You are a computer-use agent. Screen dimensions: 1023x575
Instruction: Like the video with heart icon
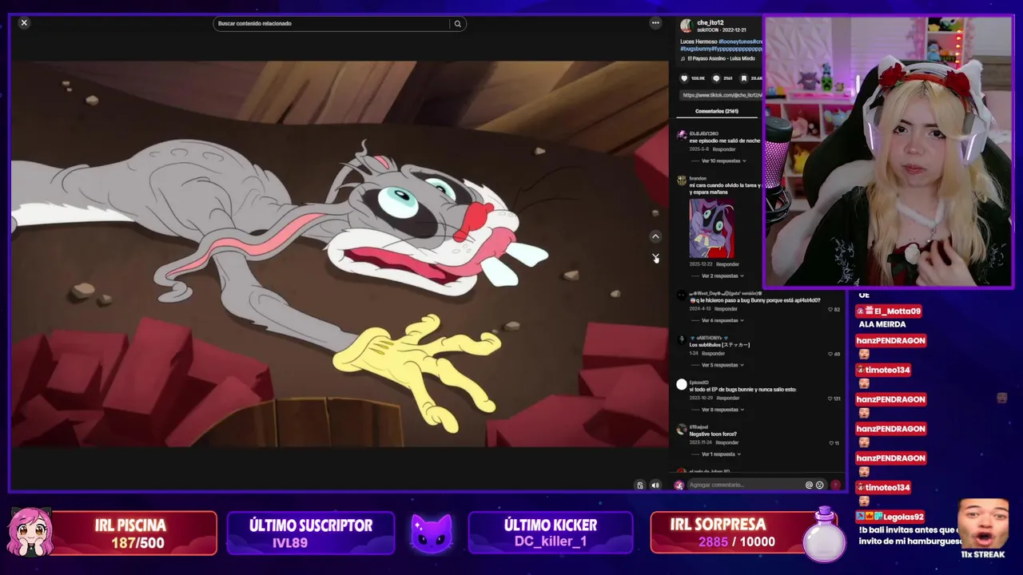click(x=684, y=78)
